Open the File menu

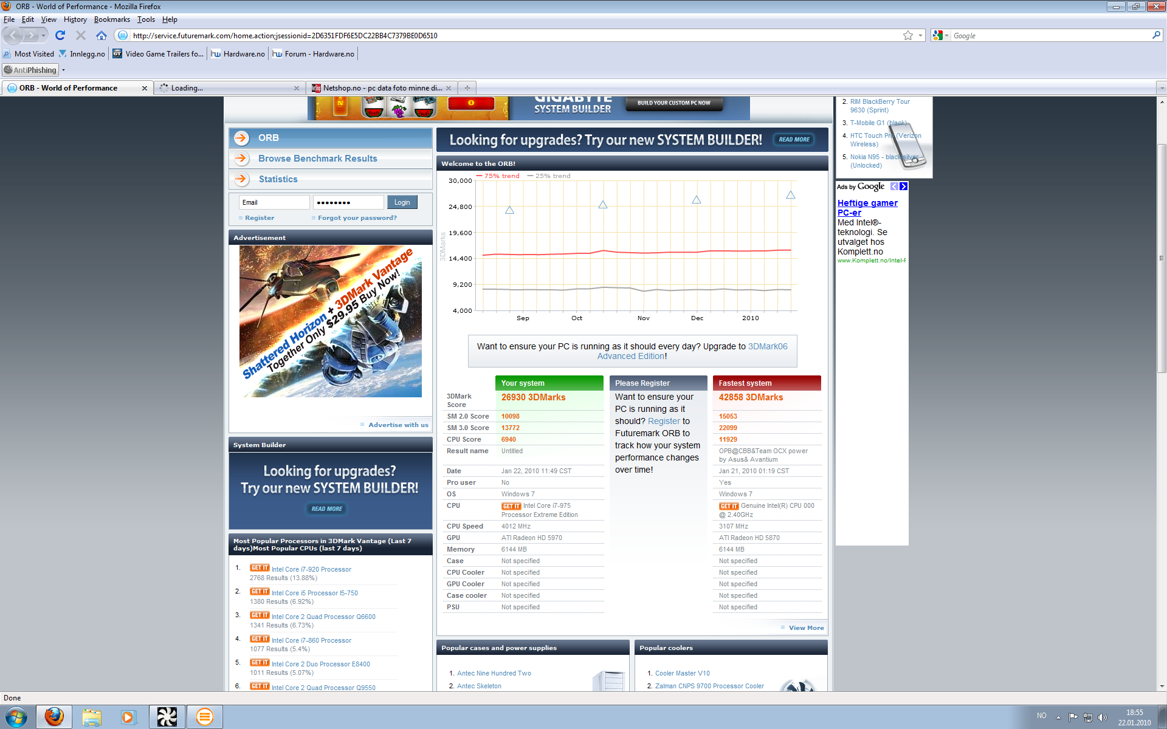coord(9,19)
